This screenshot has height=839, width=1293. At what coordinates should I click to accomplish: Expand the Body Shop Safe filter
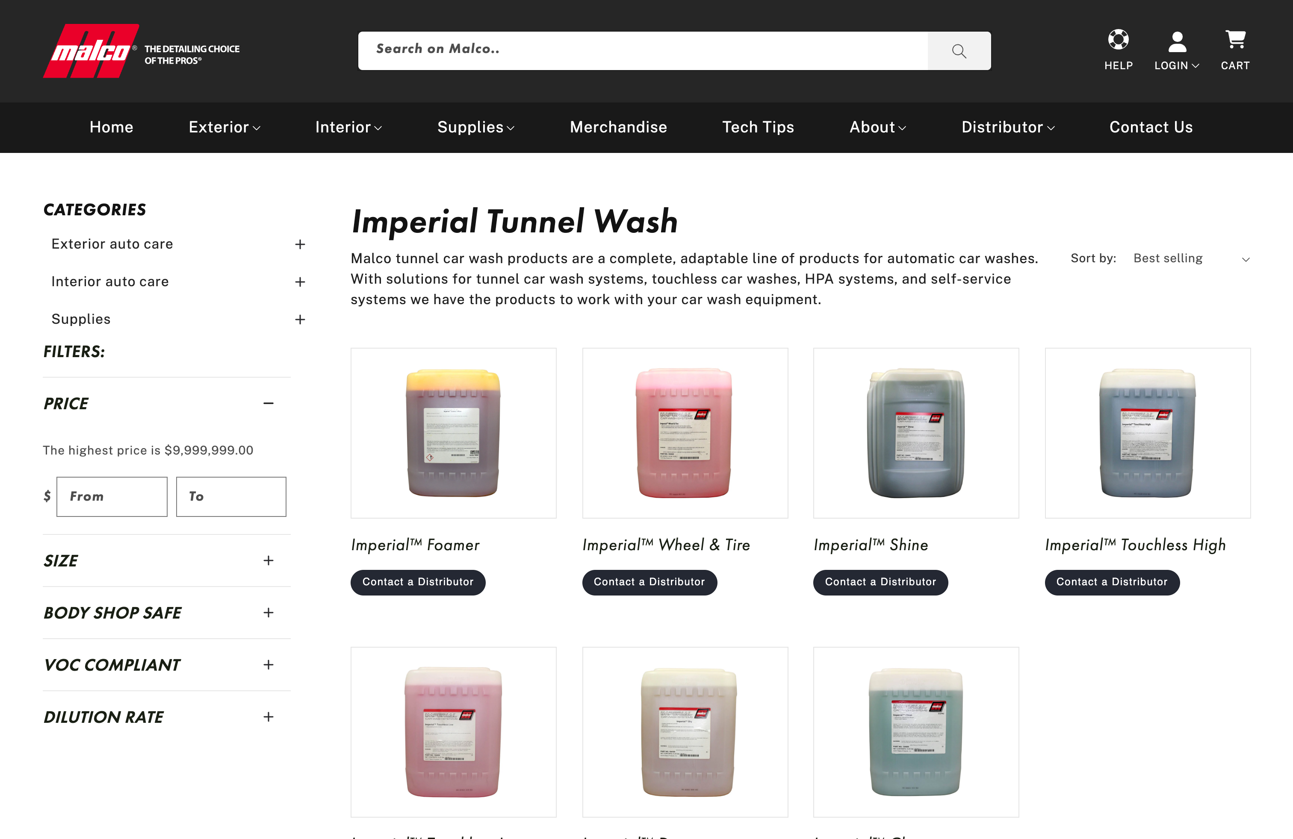click(269, 613)
